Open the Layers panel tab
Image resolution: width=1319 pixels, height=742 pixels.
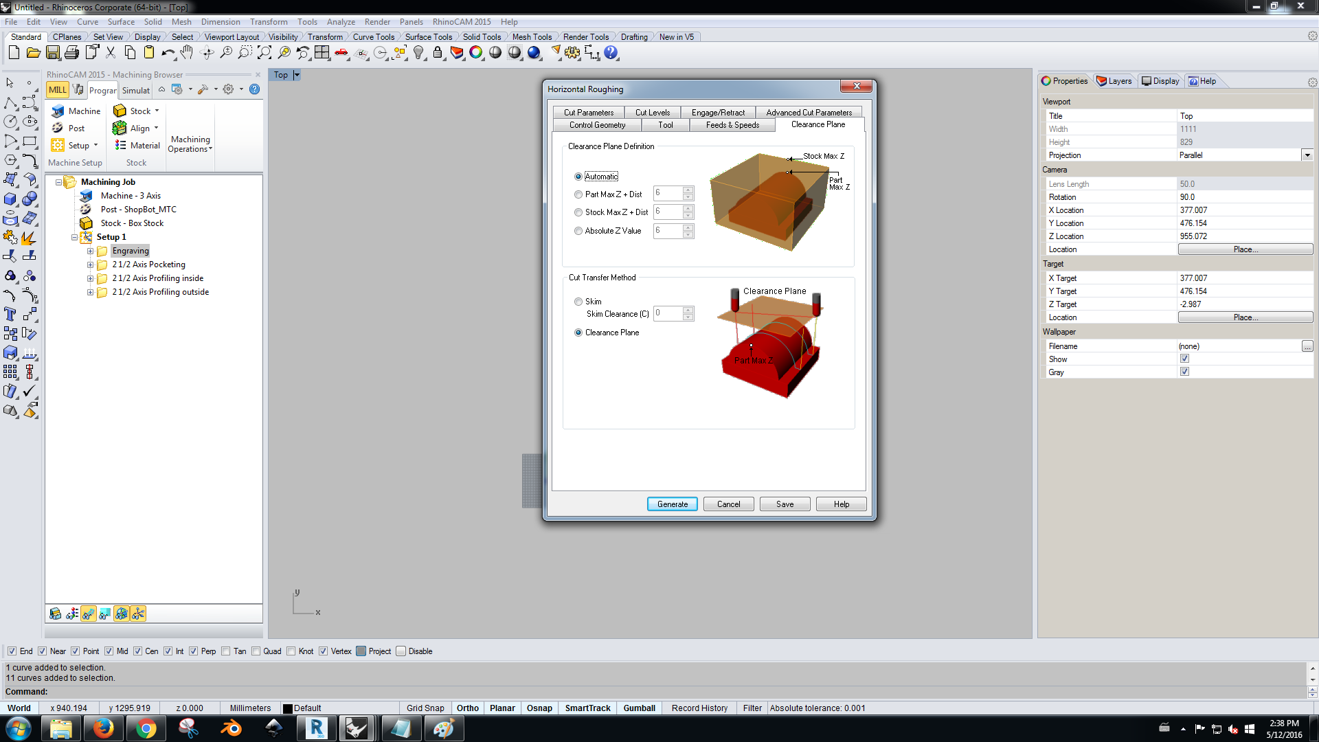1114,81
